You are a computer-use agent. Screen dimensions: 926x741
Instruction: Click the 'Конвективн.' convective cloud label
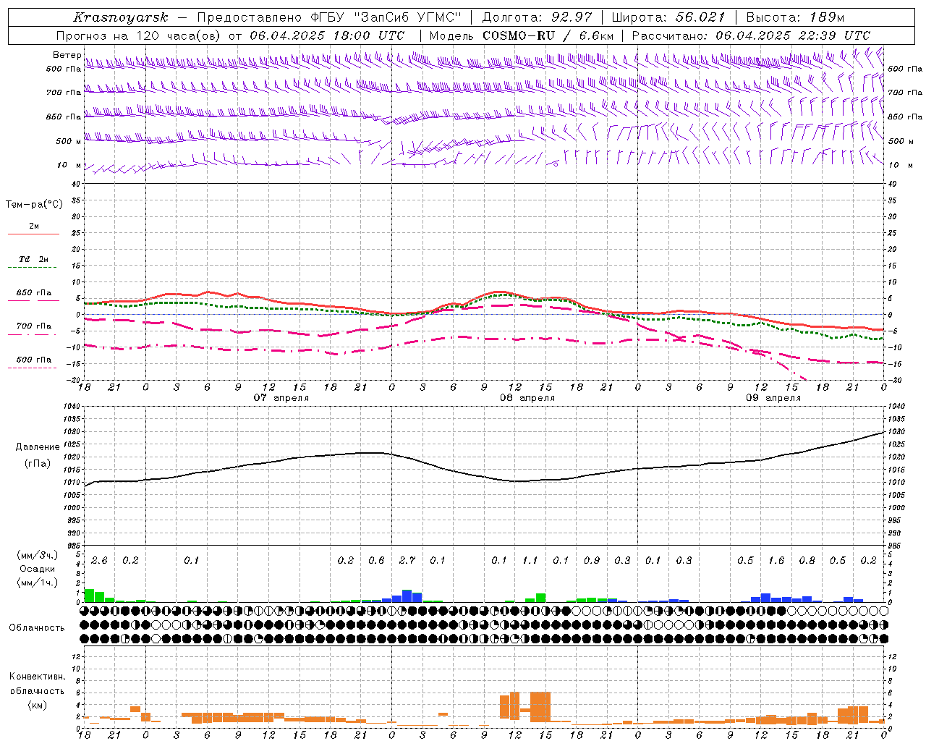pyautogui.click(x=37, y=677)
